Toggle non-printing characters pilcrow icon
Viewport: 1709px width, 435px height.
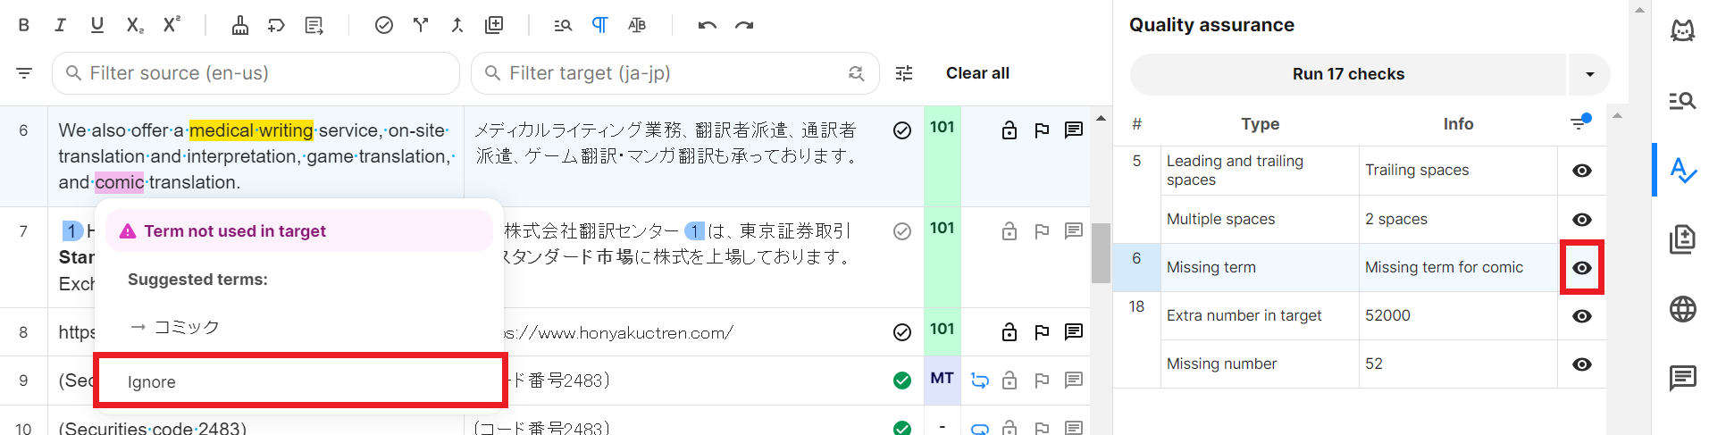coord(599,25)
